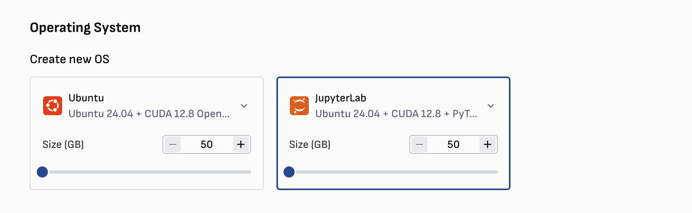Click the "Create new OS" label
Screen dimensions: 692x213
[70, 59]
